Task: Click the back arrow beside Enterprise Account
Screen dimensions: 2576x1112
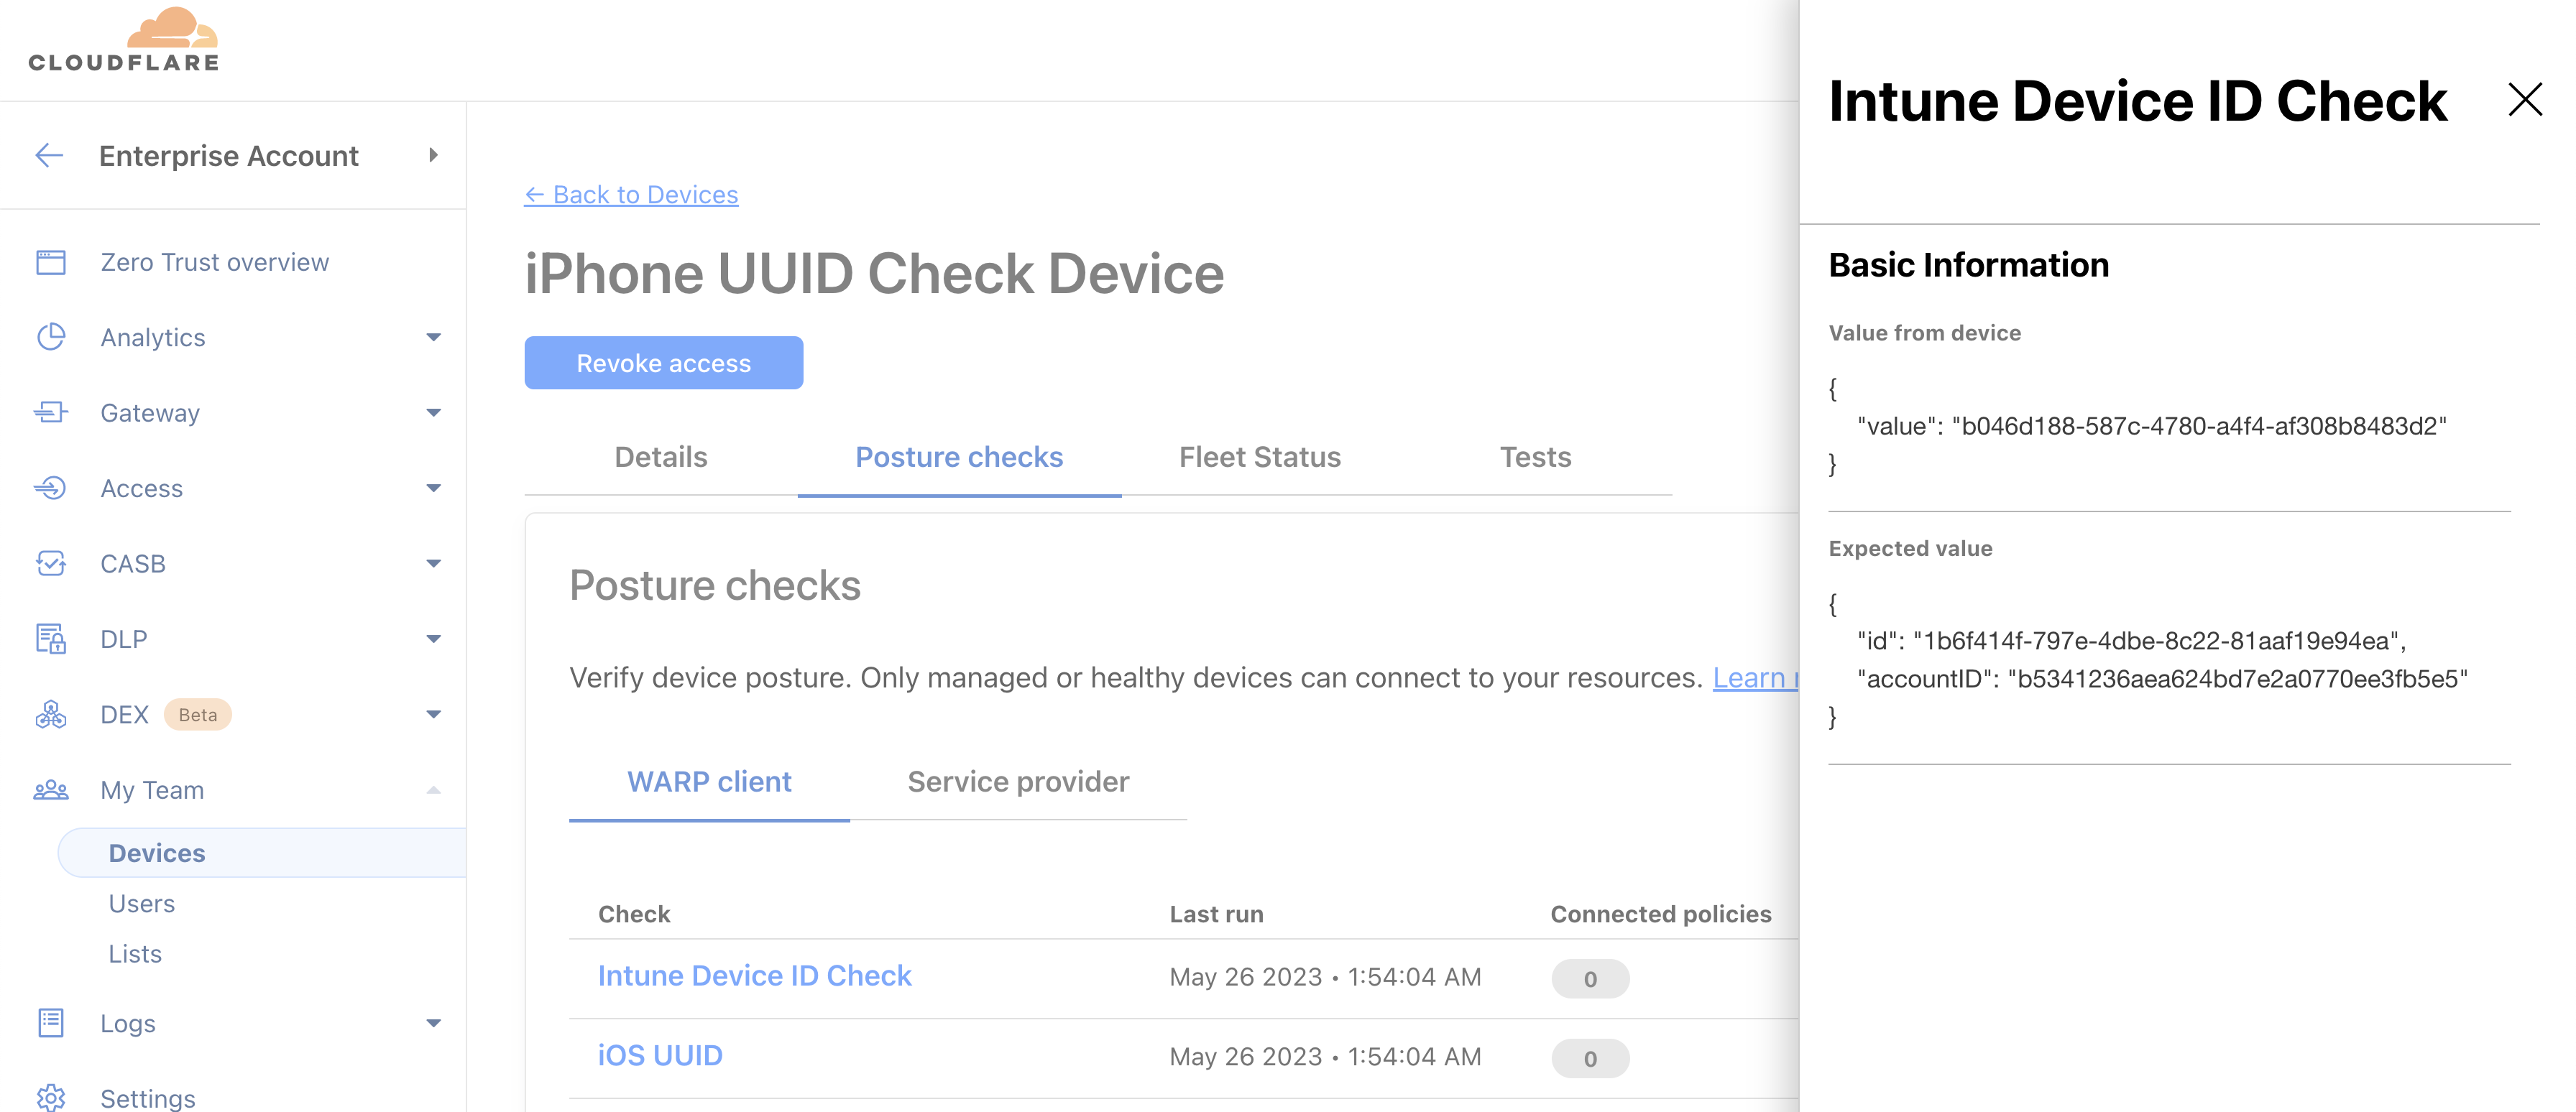Action: pyautogui.click(x=49, y=155)
